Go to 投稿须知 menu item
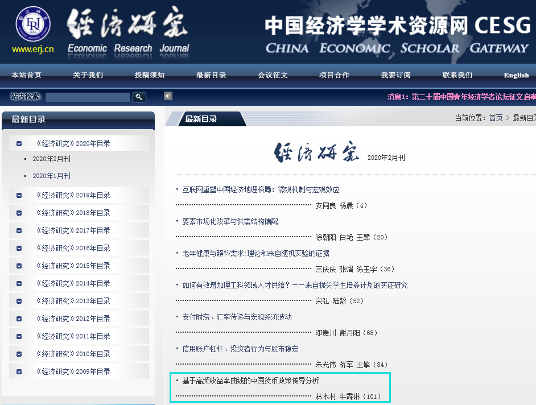The width and height of the screenshot is (536, 405). point(150,75)
